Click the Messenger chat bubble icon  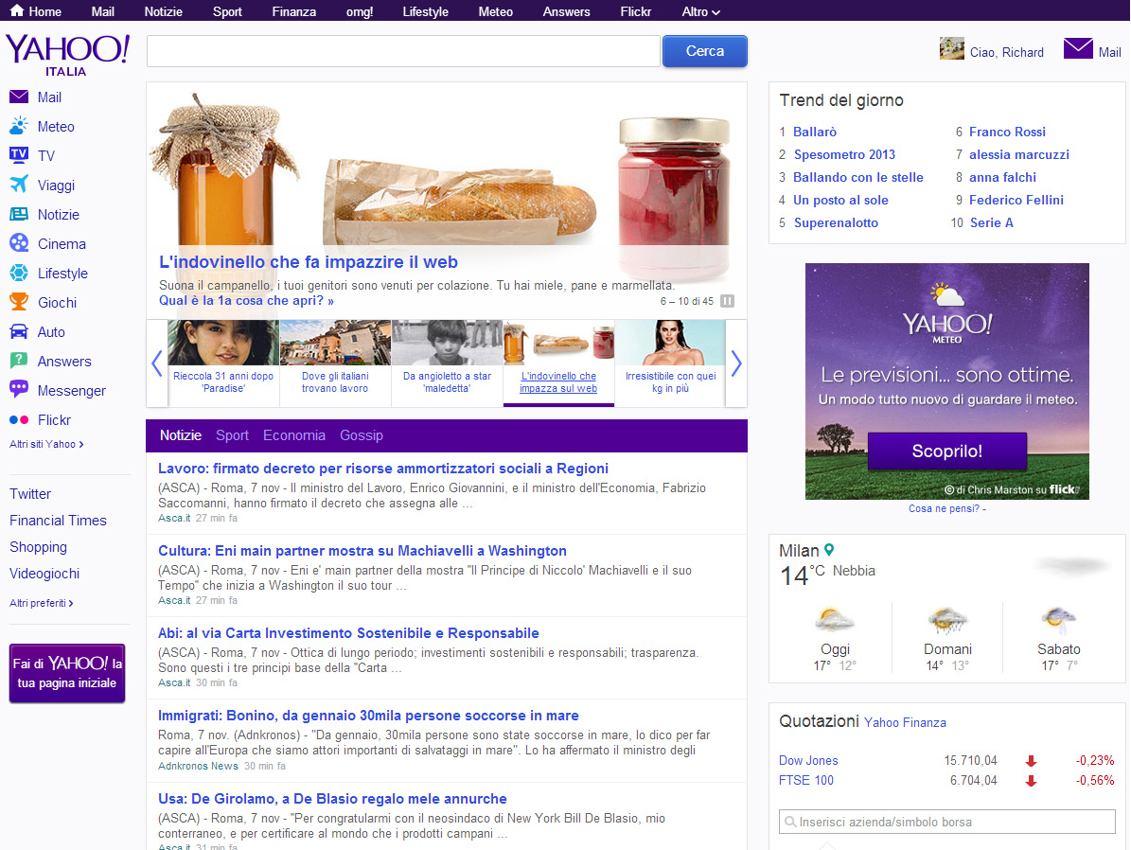(x=19, y=391)
